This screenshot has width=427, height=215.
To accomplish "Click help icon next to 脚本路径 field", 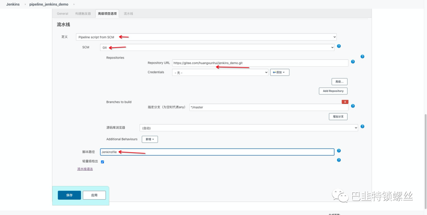I will coord(339,151).
